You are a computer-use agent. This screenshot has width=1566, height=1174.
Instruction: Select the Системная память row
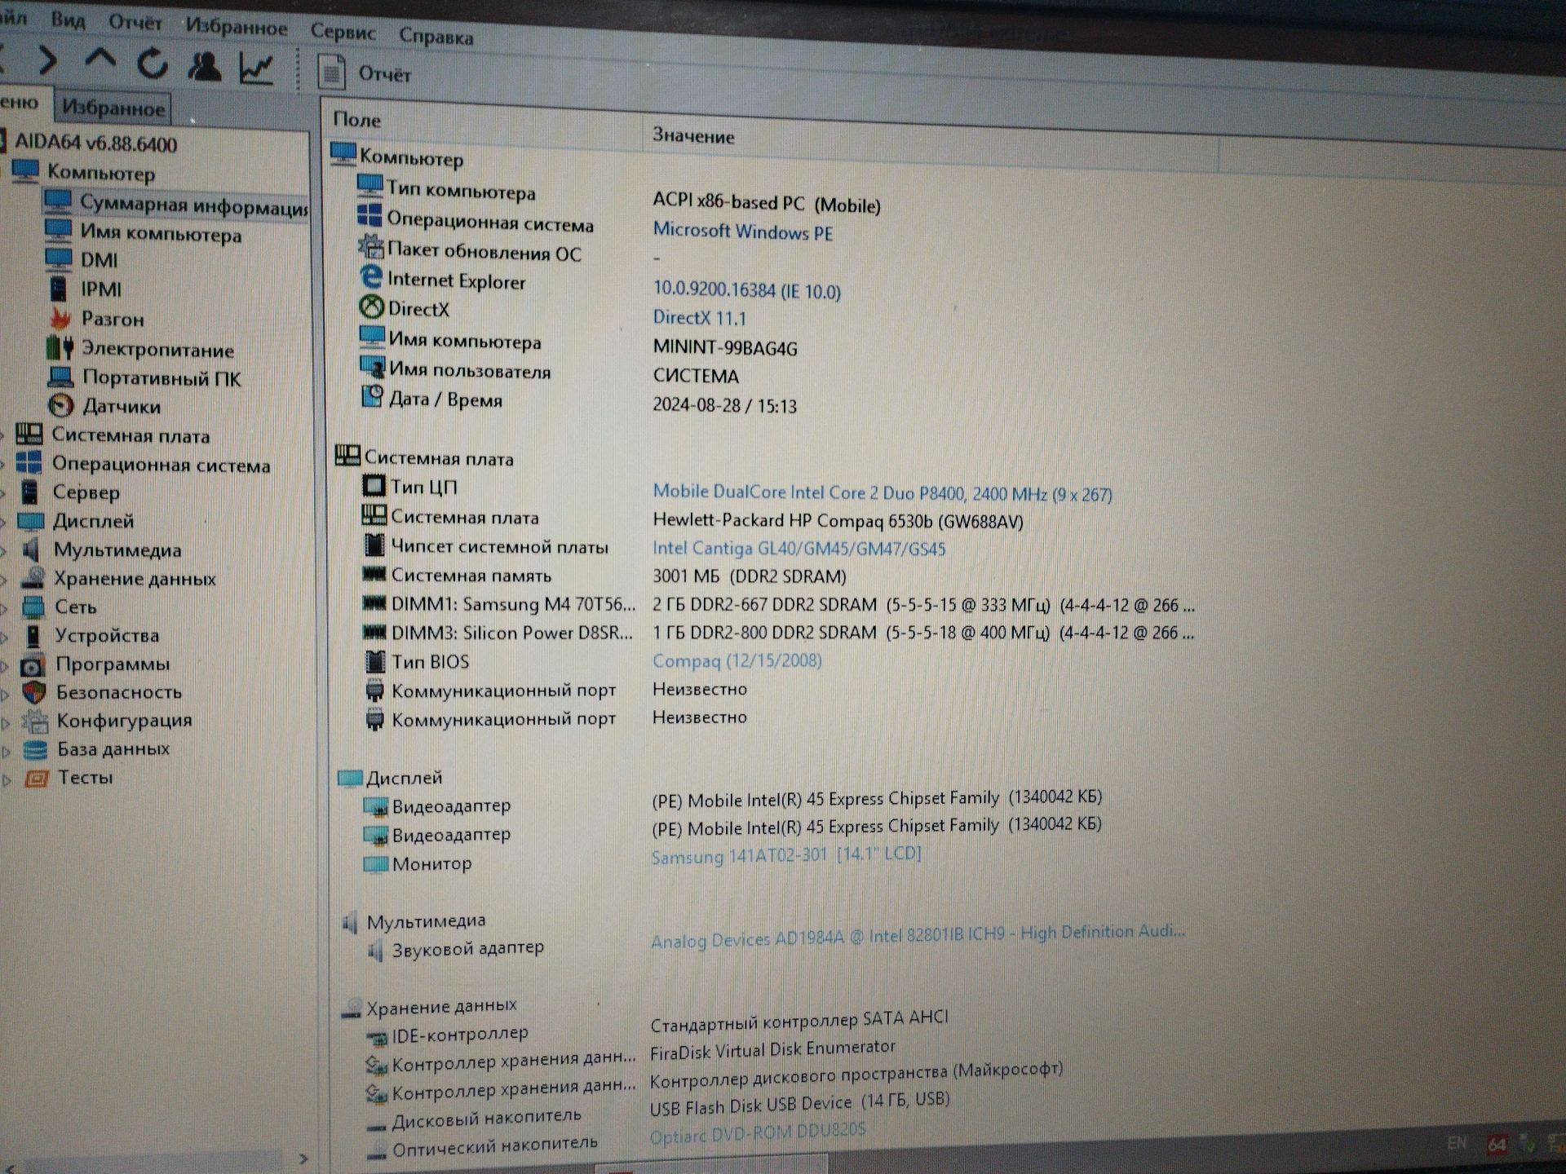(x=605, y=575)
